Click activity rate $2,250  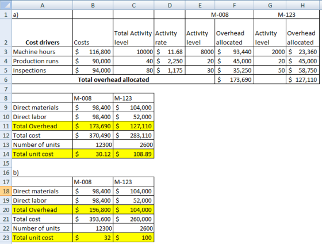(170, 61)
